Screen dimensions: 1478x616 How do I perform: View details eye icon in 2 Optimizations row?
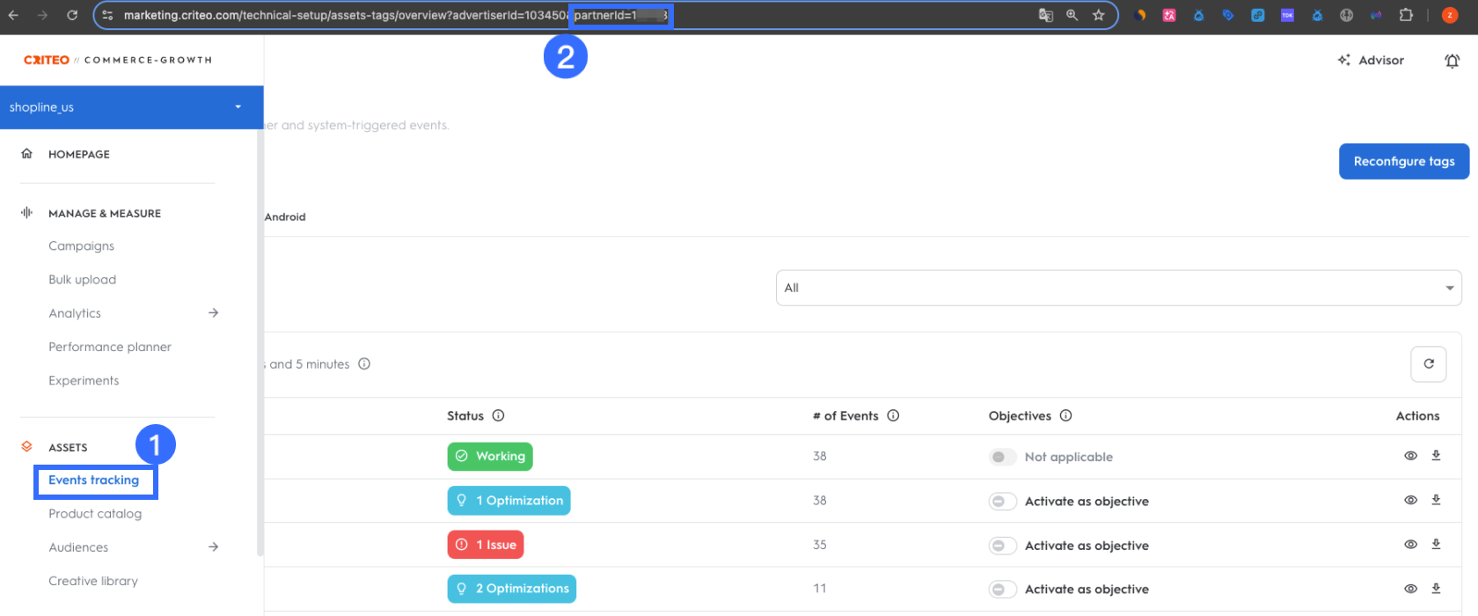(x=1410, y=589)
